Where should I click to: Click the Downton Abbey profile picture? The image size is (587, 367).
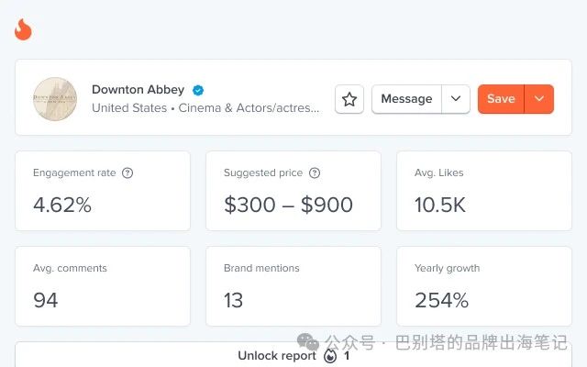pos(55,99)
